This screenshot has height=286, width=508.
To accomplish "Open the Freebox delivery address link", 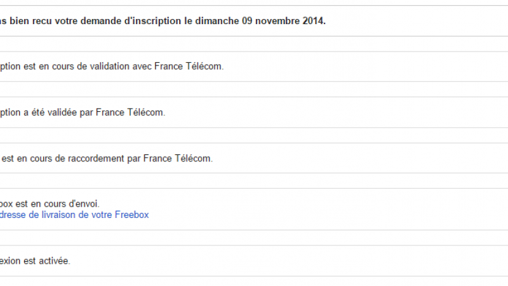I will (x=74, y=215).
